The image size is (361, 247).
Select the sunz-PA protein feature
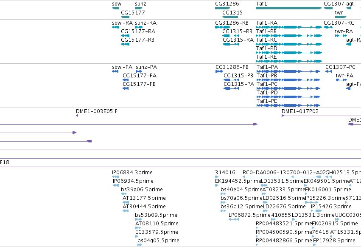pyautogui.click(x=139, y=71)
